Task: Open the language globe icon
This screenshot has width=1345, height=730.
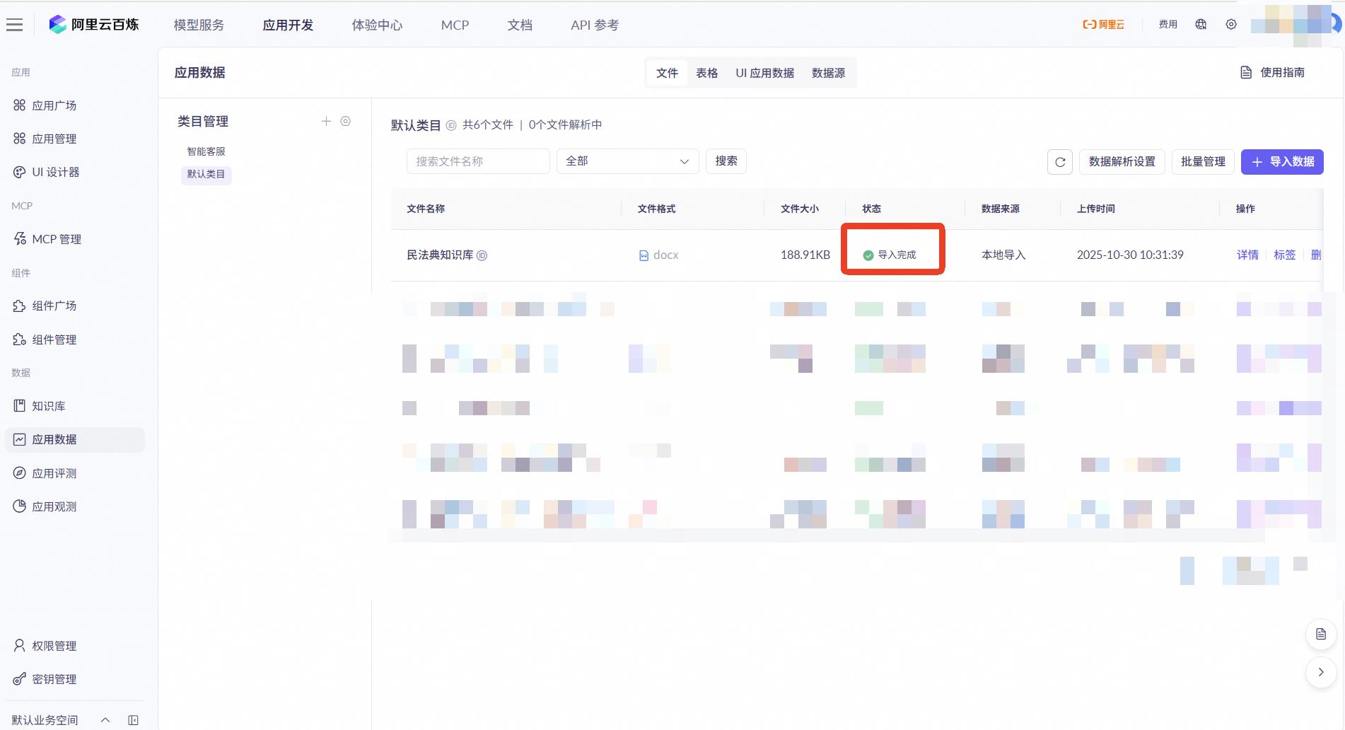Action: pyautogui.click(x=1201, y=24)
